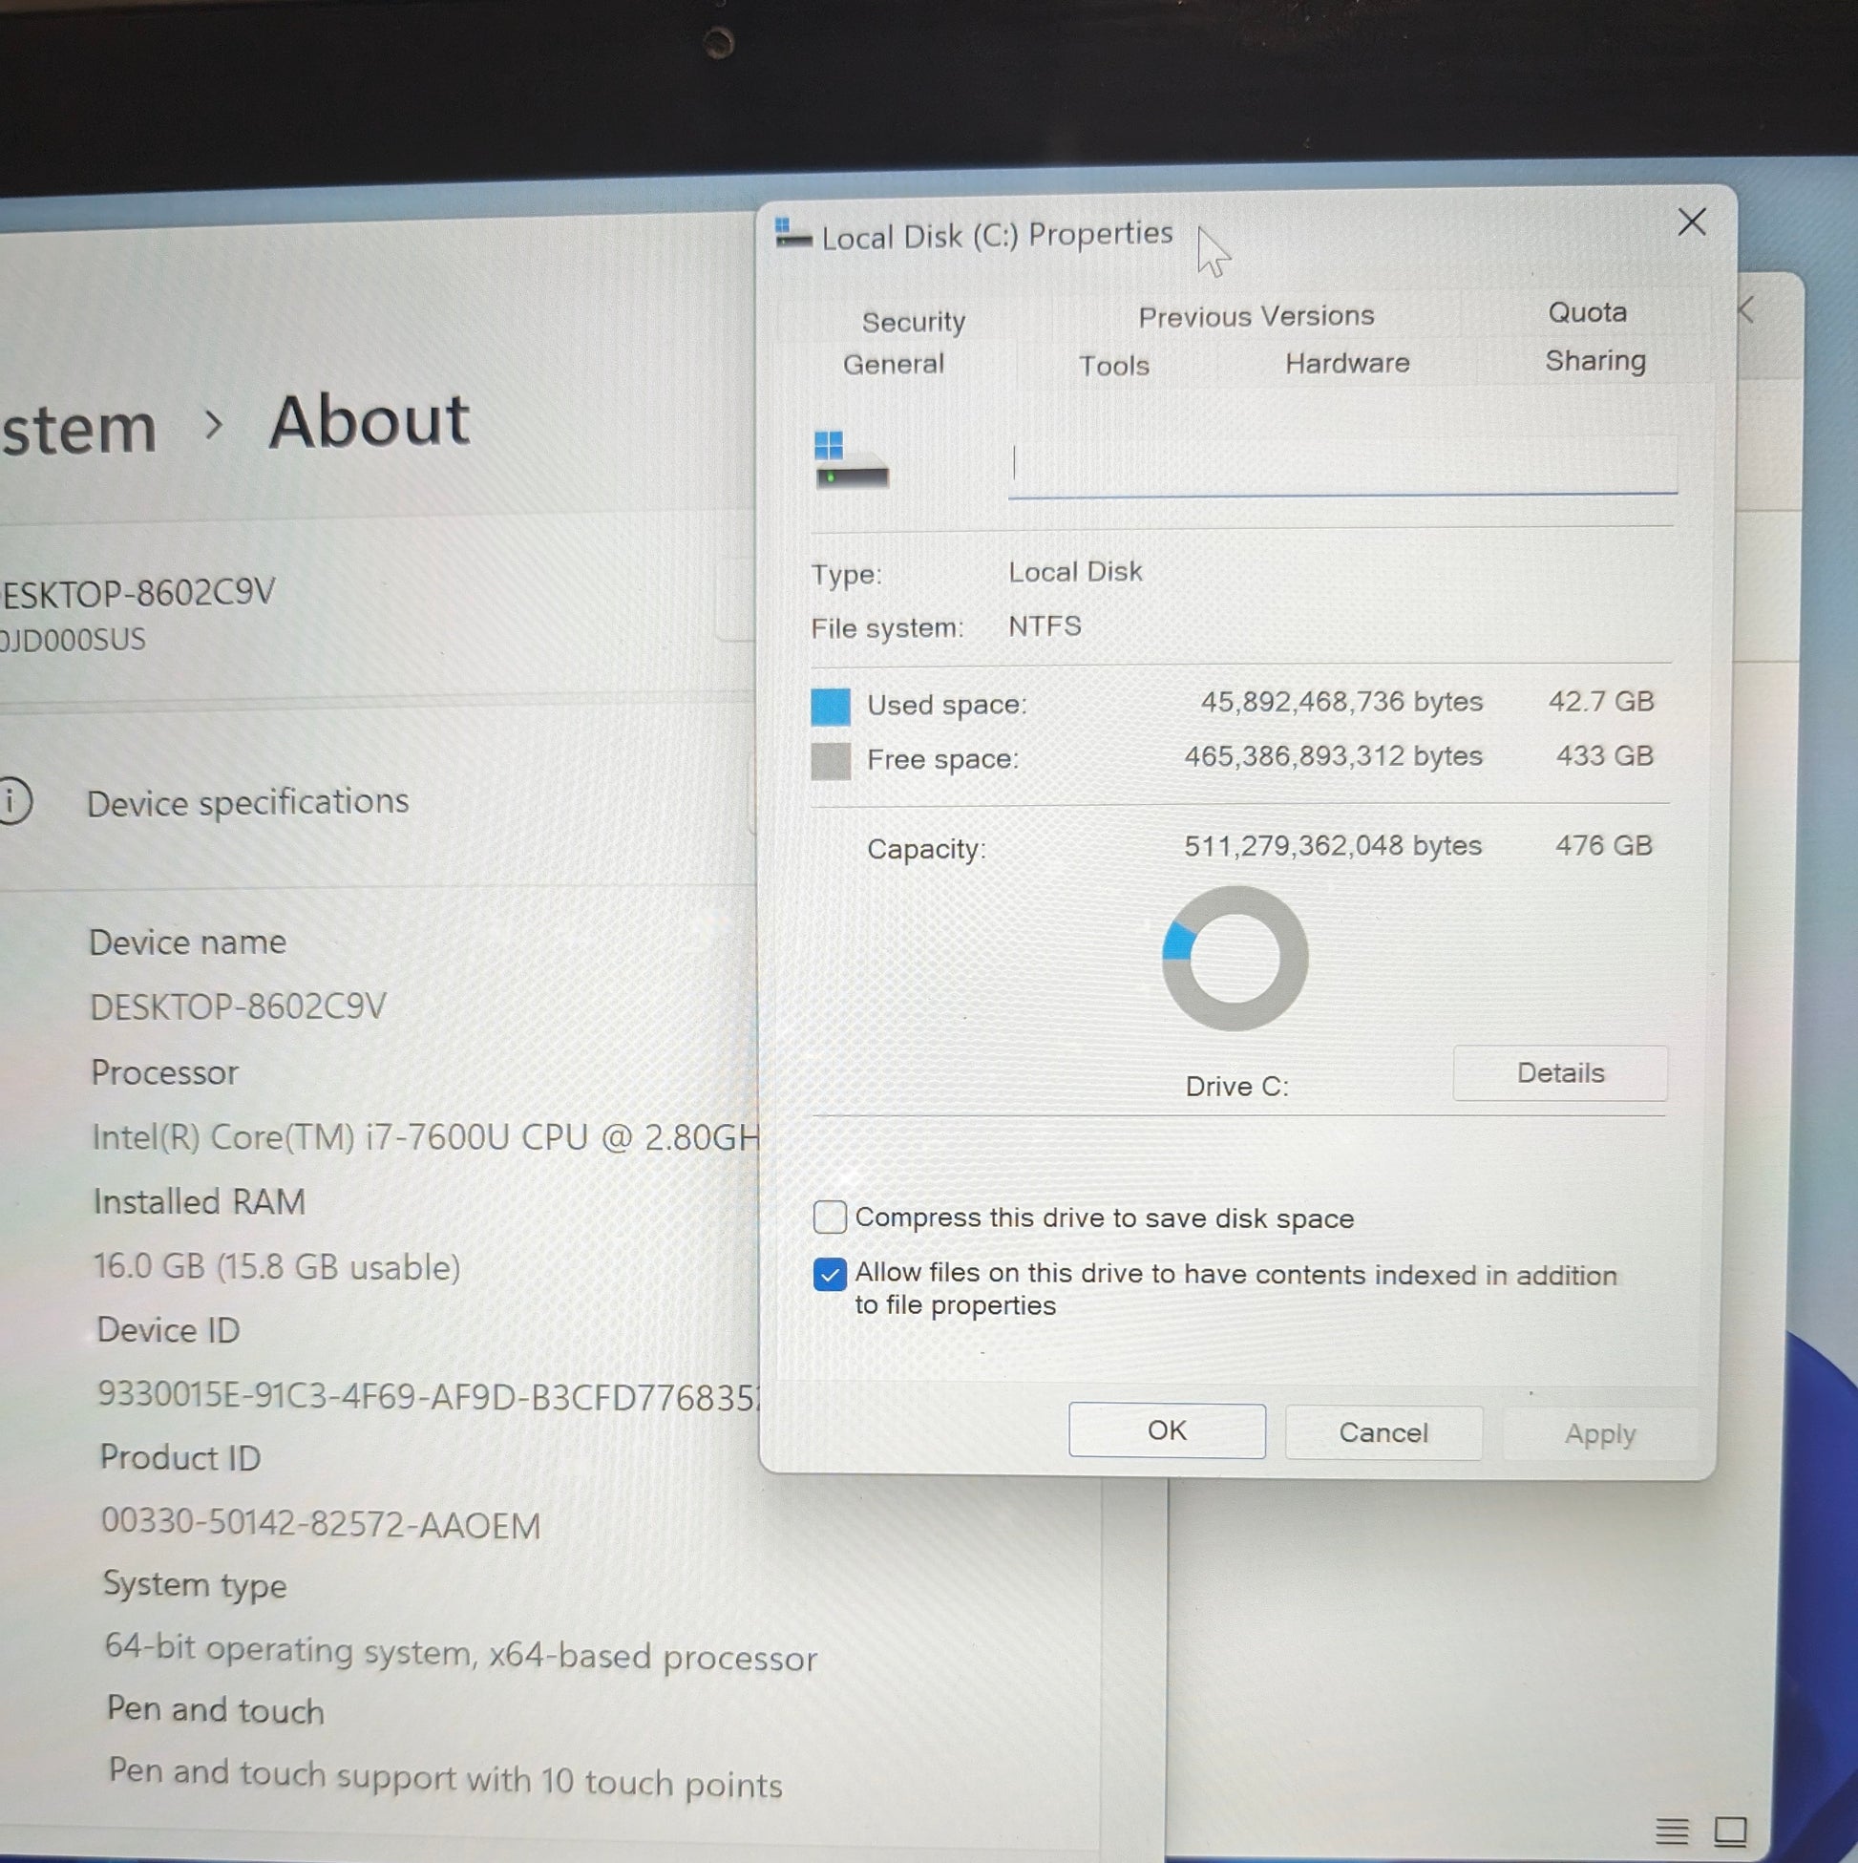Uncheck Allow files to be indexed
This screenshot has height=1863, width=1858.
coord(829,1275)
